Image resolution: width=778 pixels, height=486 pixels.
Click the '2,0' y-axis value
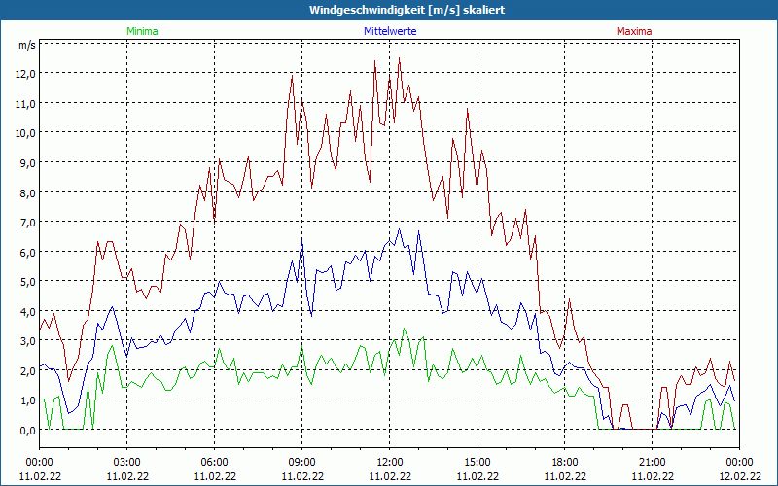point(27,371)
